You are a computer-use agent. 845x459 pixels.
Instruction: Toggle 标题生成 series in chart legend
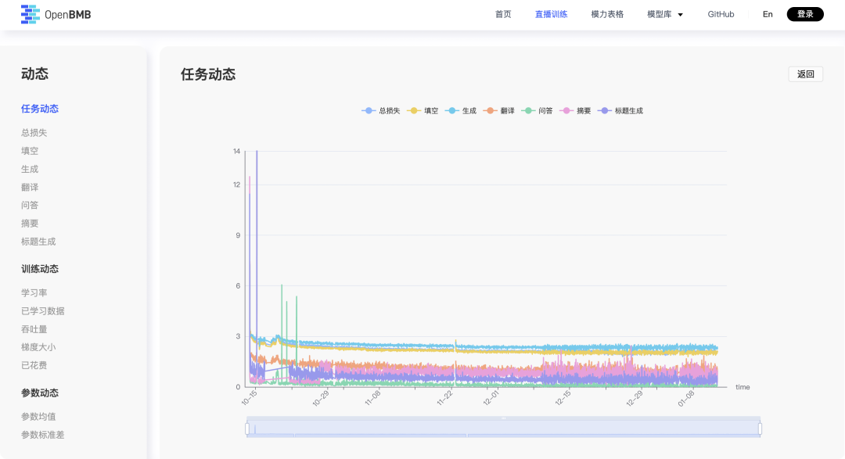click(x=620, y=110)
